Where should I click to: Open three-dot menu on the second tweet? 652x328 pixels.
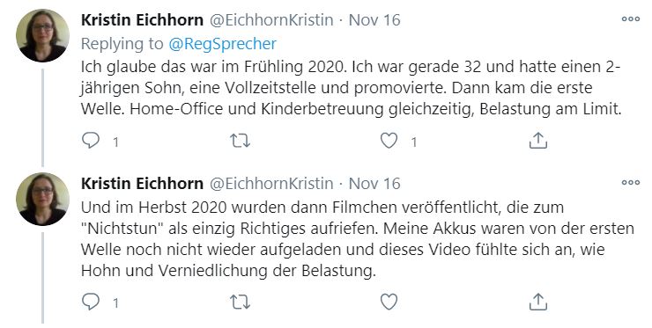click(x=630, y=182)
